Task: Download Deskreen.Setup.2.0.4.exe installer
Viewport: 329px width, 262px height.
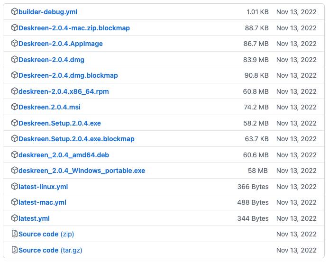Action: (x=60, y=123)
